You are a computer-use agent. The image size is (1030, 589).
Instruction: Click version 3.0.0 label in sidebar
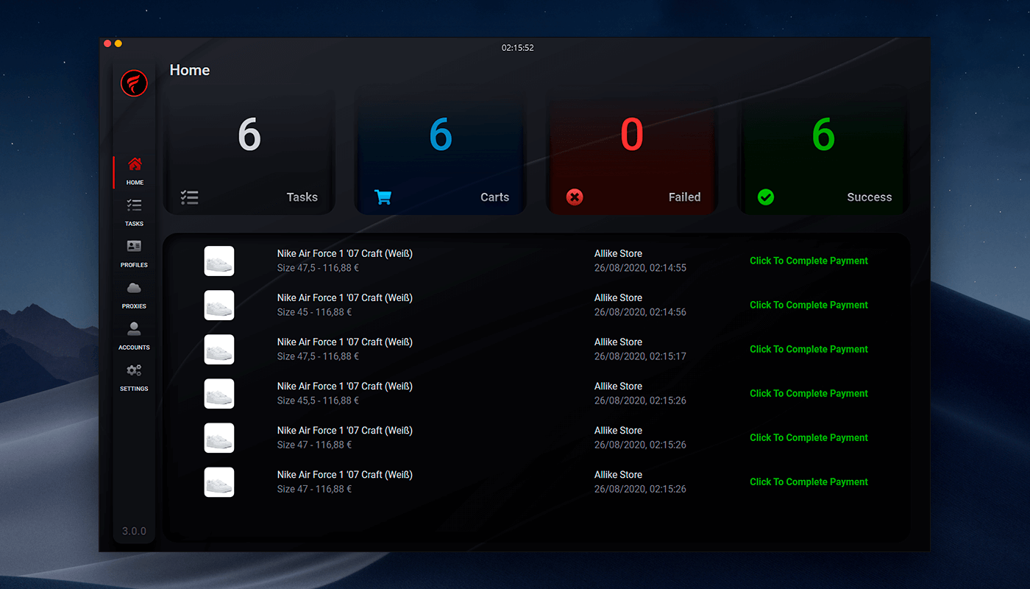coord(134,531)
